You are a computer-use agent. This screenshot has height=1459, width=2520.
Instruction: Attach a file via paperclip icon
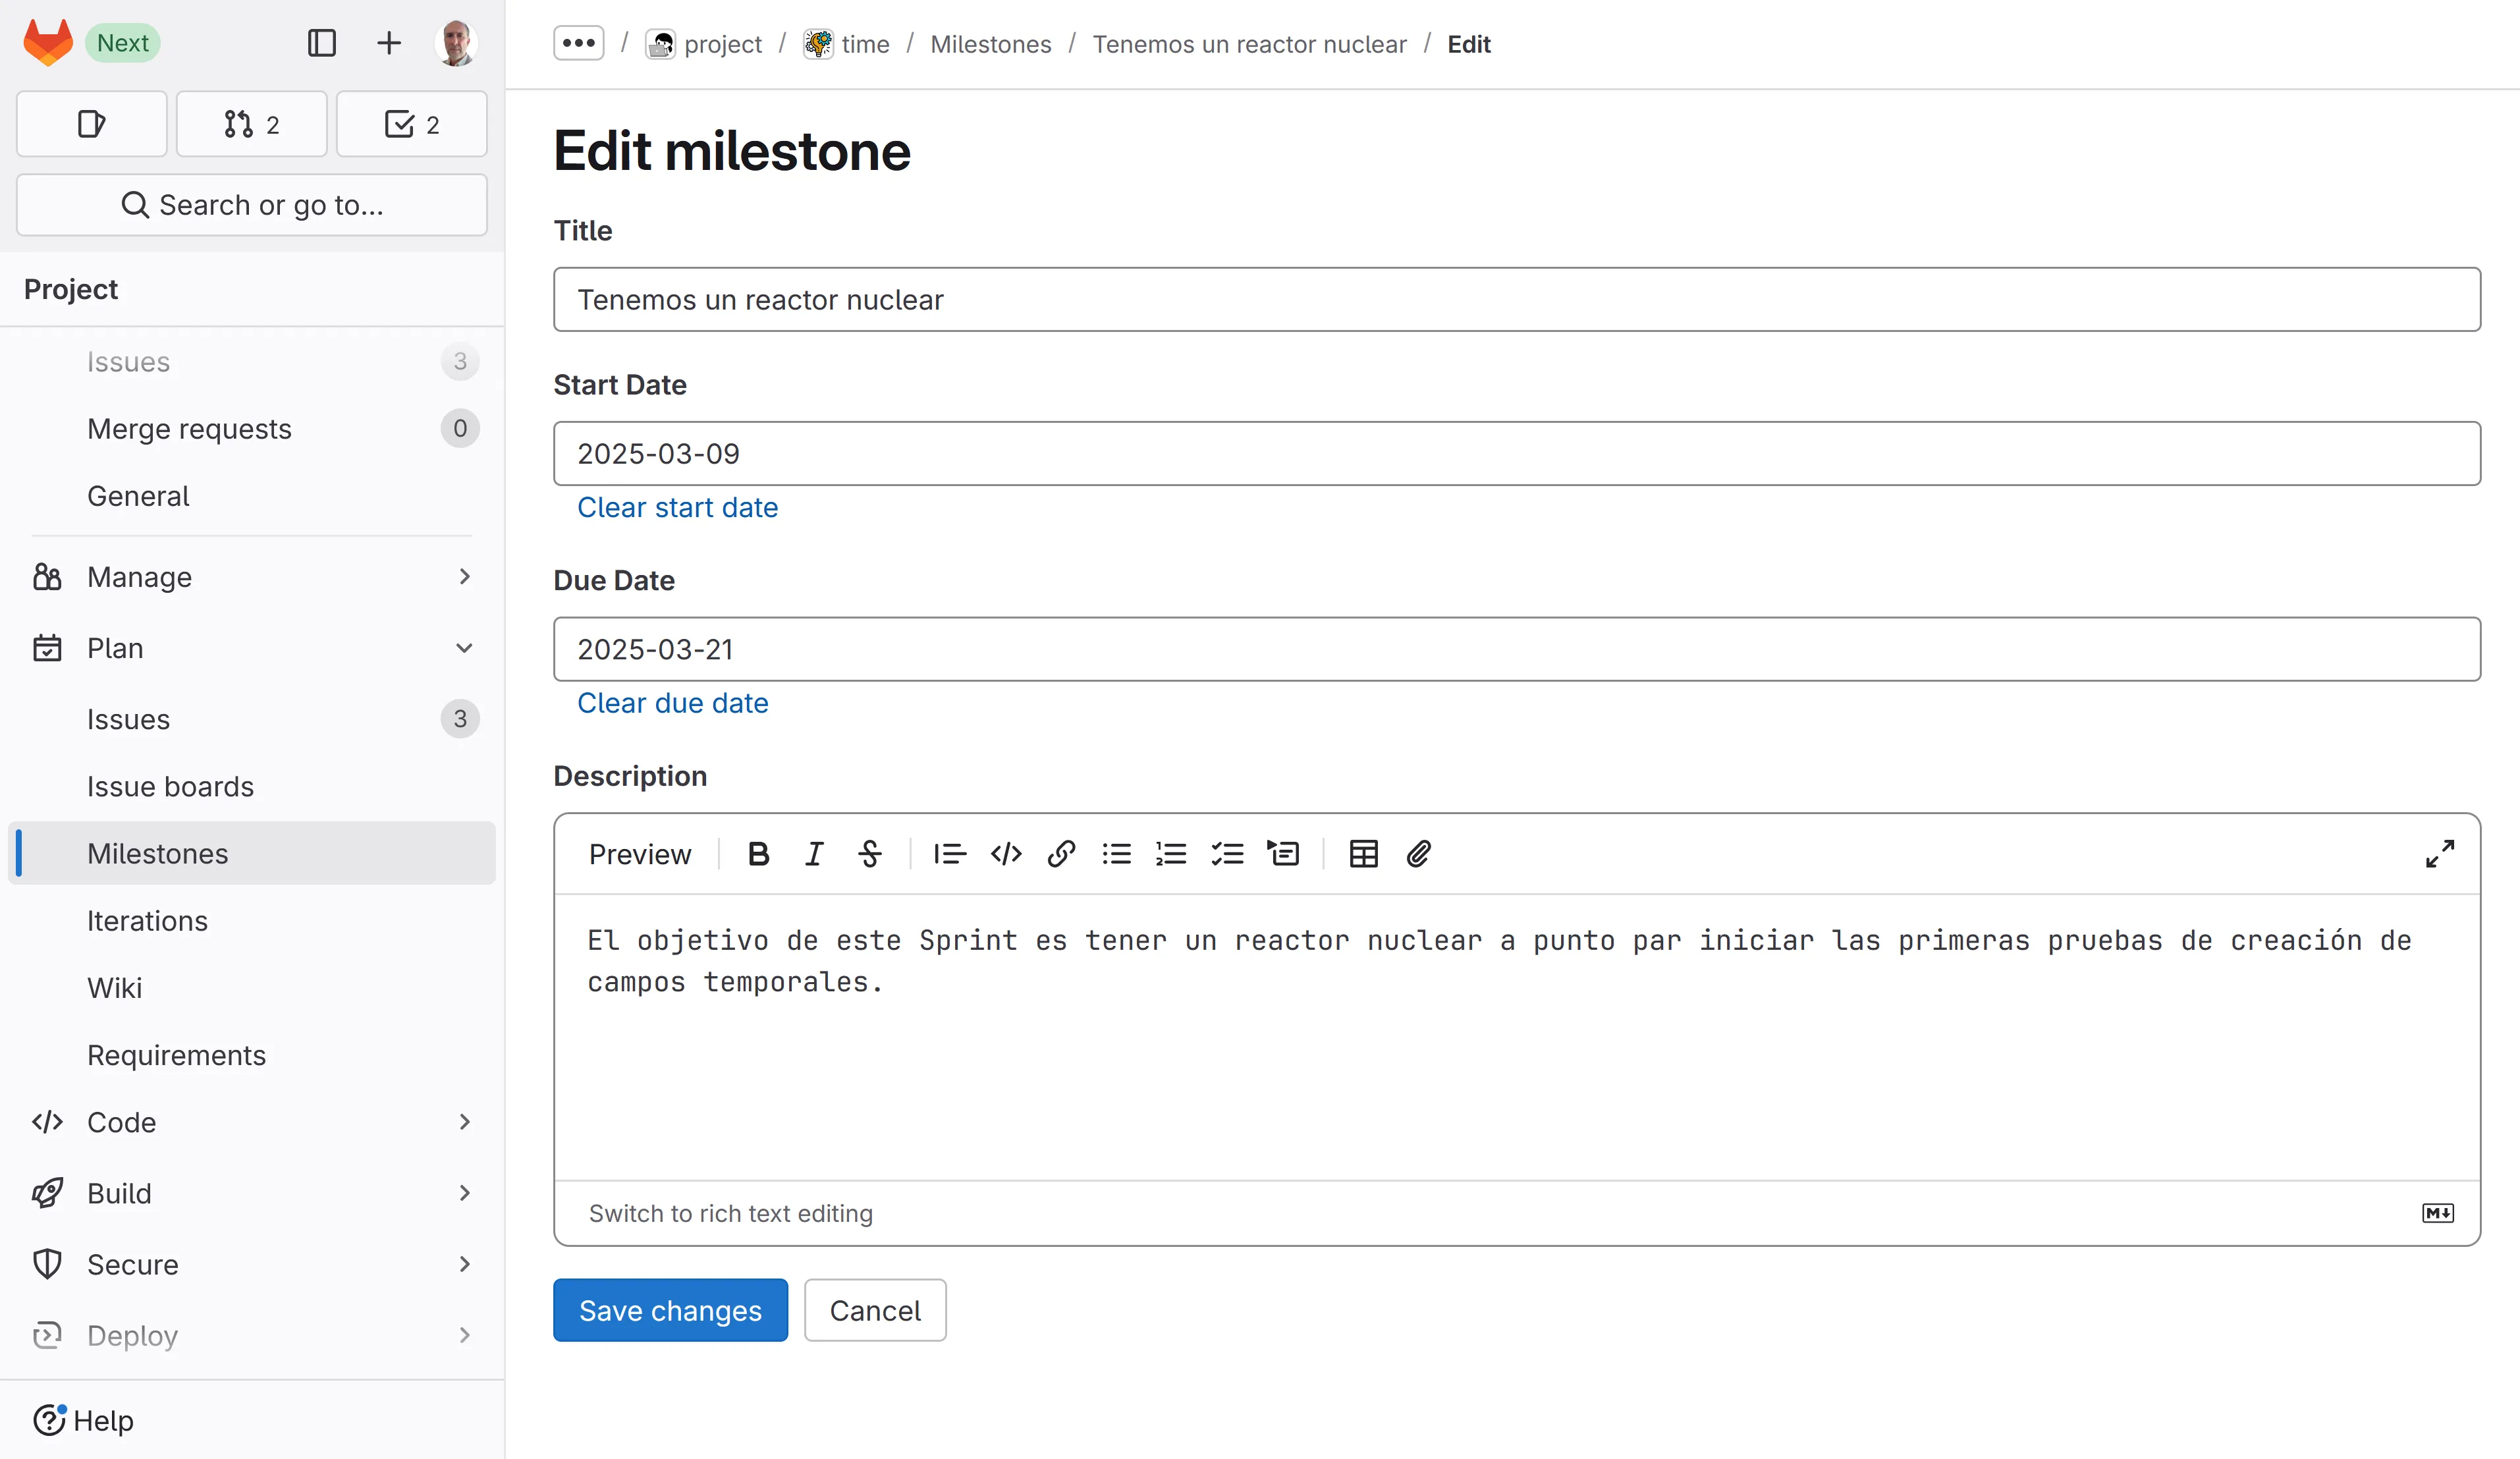(x=1418, y=854)
